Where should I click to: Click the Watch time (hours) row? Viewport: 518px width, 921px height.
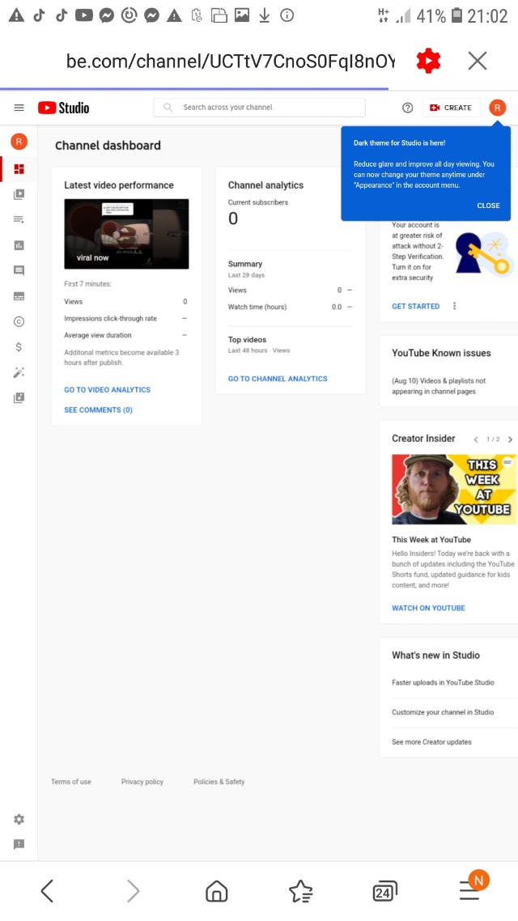tap(290, 307)
